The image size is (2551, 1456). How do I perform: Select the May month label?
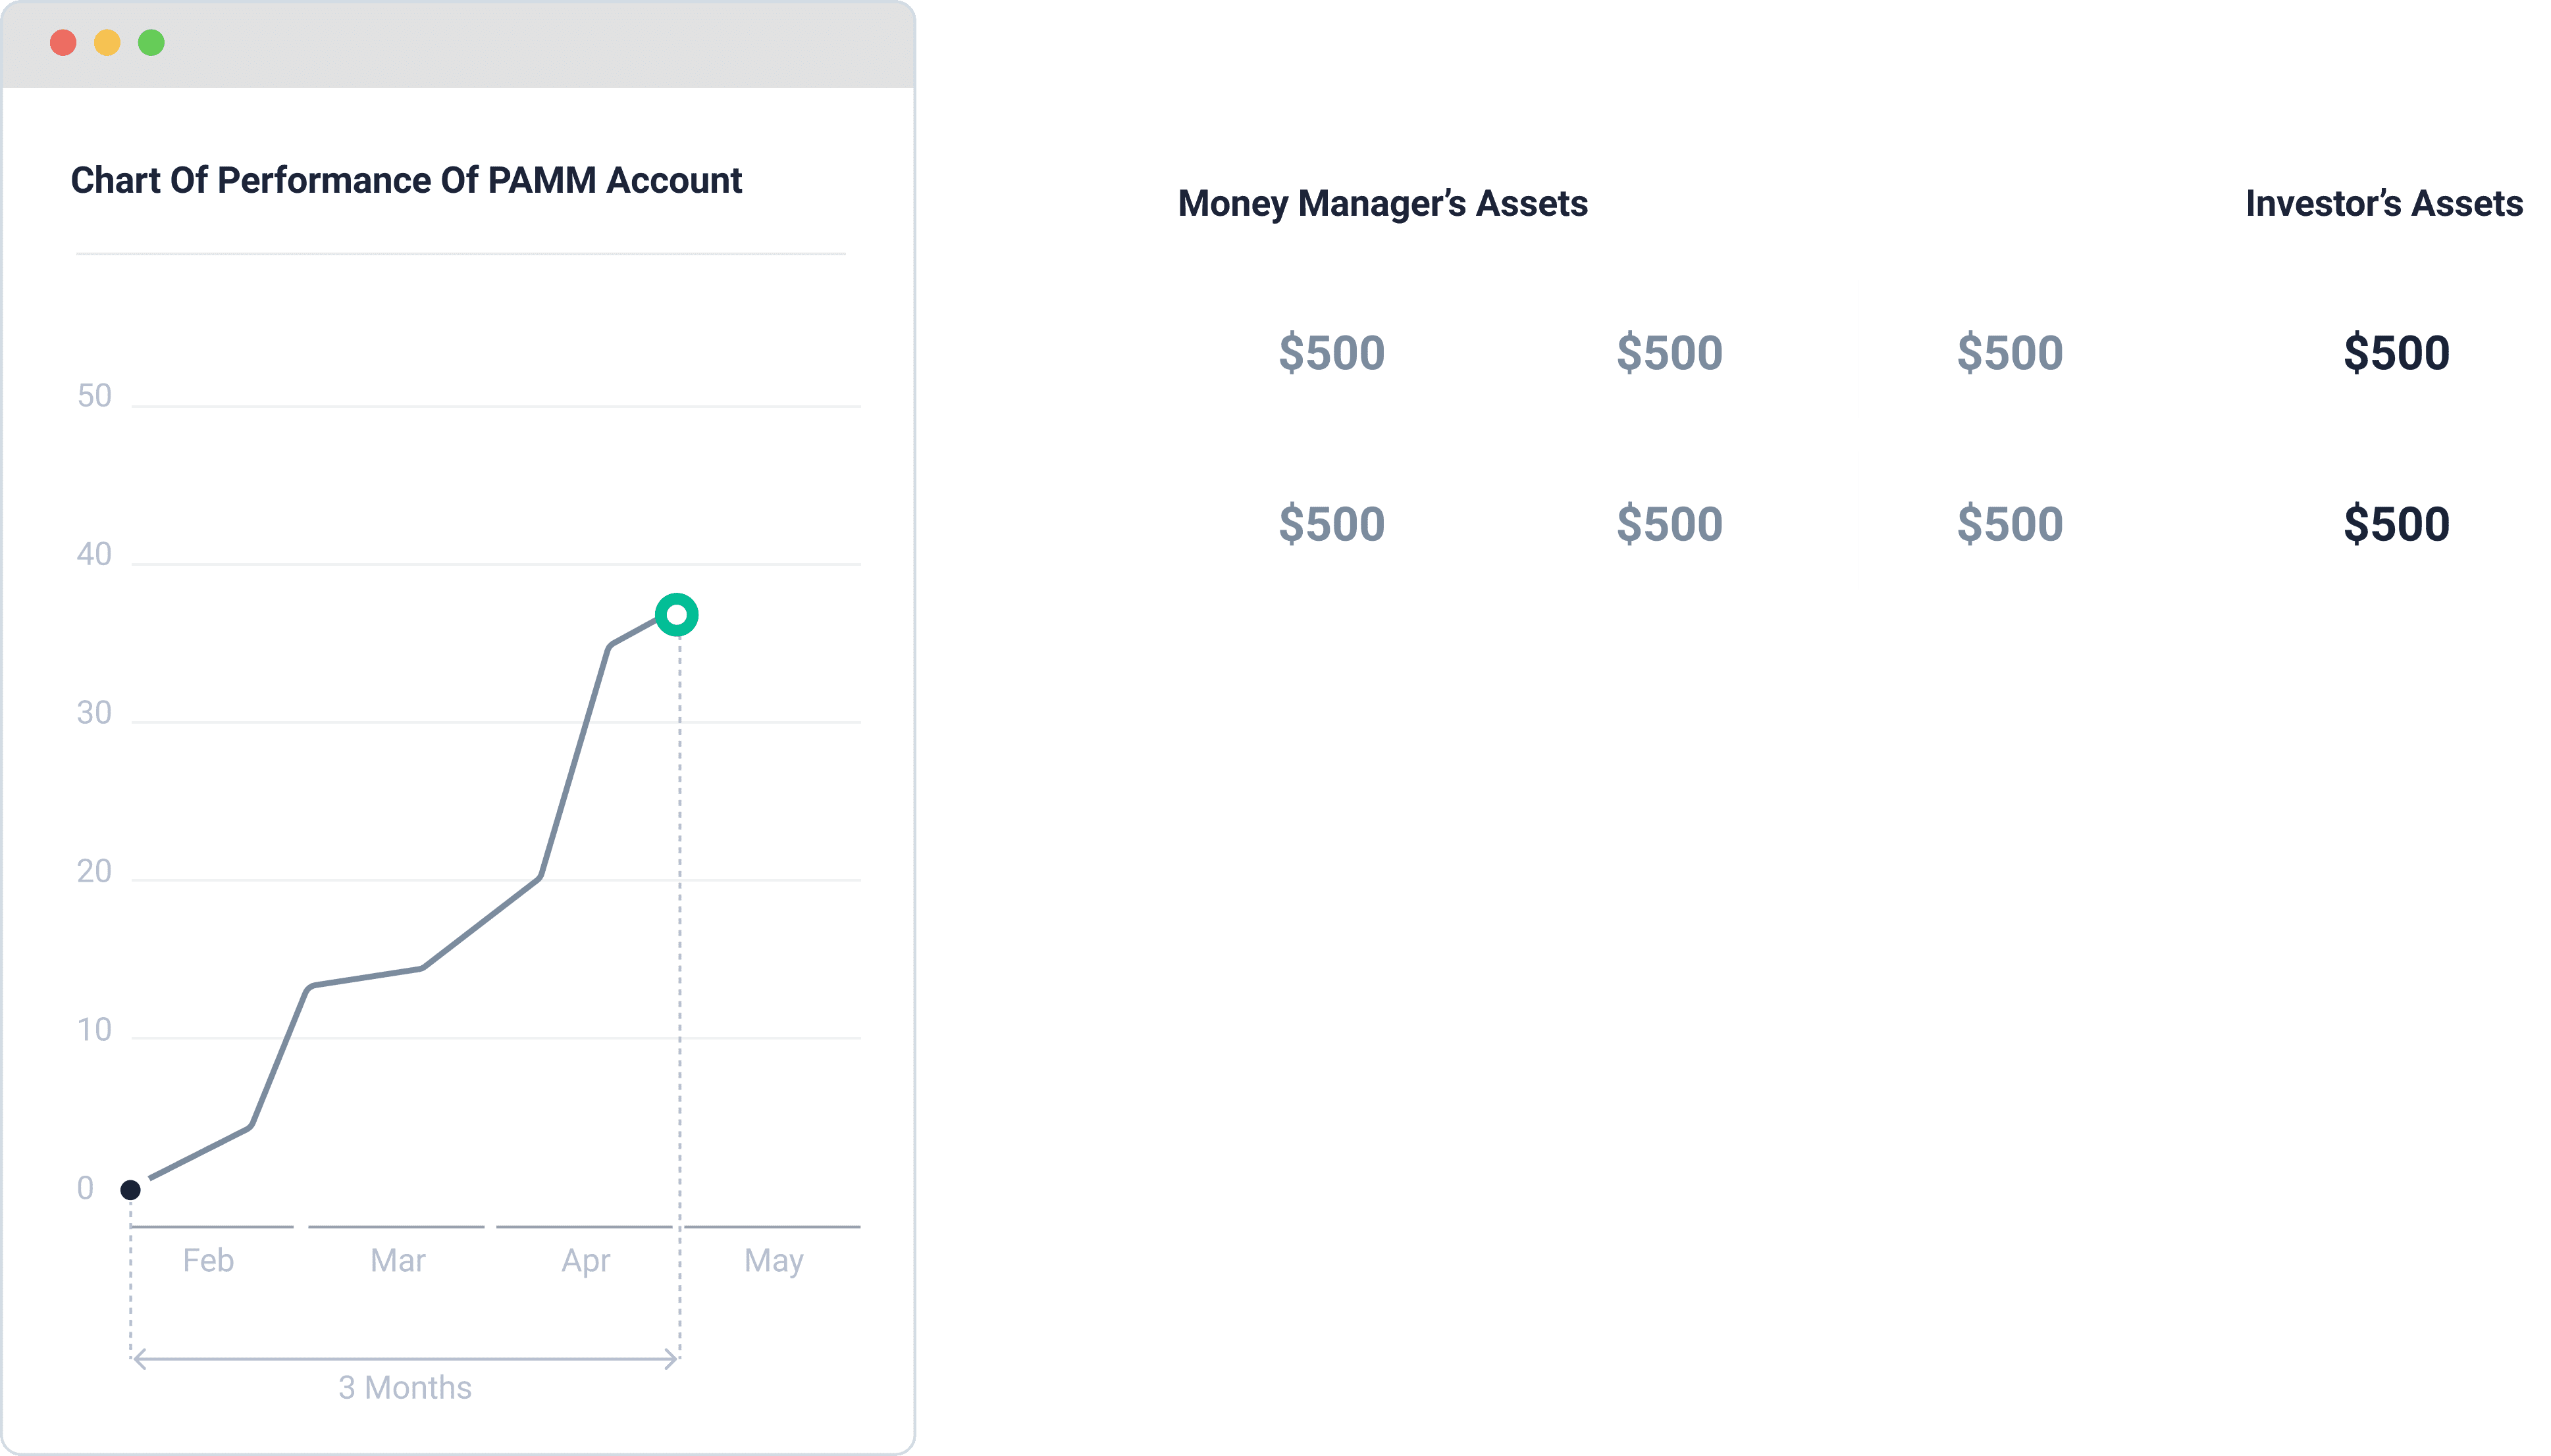coord(774,1261)
